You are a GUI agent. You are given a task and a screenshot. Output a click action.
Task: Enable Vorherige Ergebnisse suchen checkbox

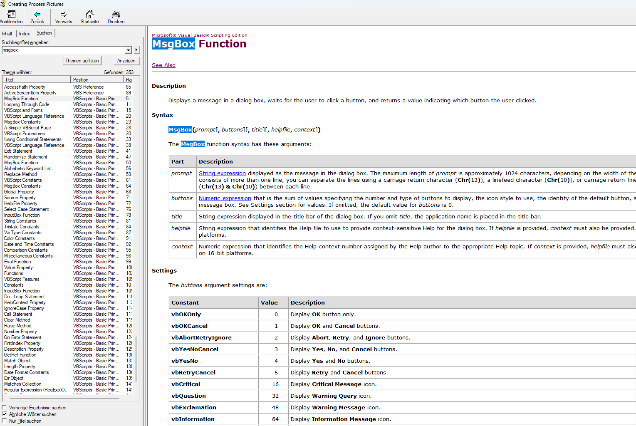(x=5, y=408)
